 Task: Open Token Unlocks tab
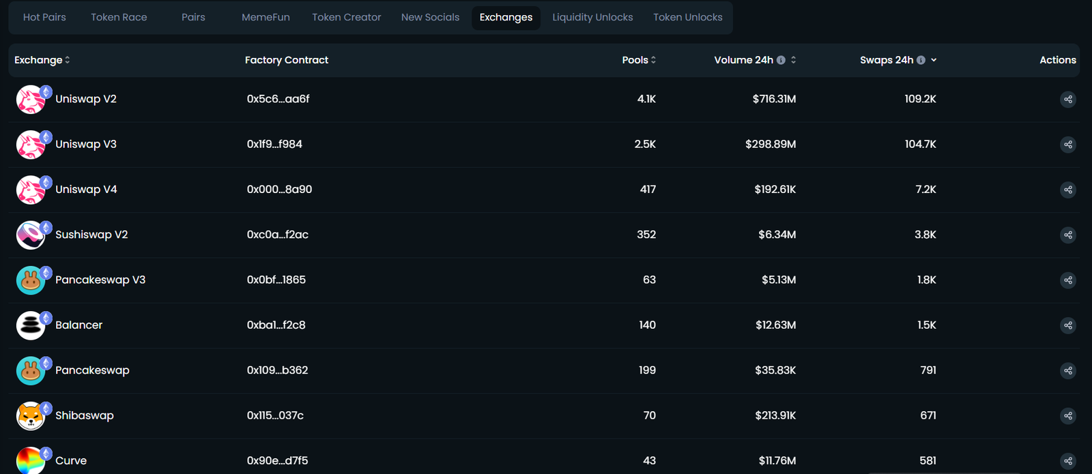tap(687, 18)
